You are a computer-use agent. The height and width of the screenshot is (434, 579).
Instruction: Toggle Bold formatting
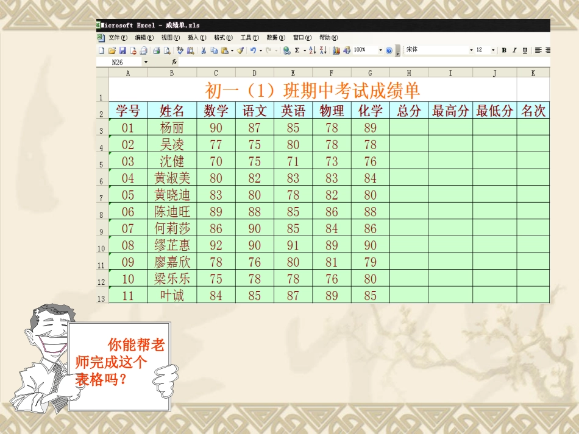coord(504,50)
